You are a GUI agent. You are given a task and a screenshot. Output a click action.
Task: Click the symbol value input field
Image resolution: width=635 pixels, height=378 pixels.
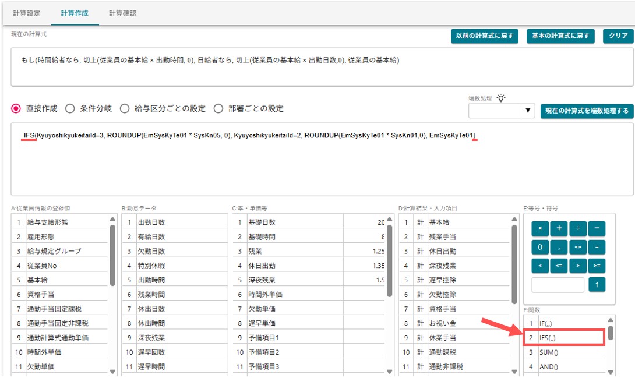[x=558, y=284]
